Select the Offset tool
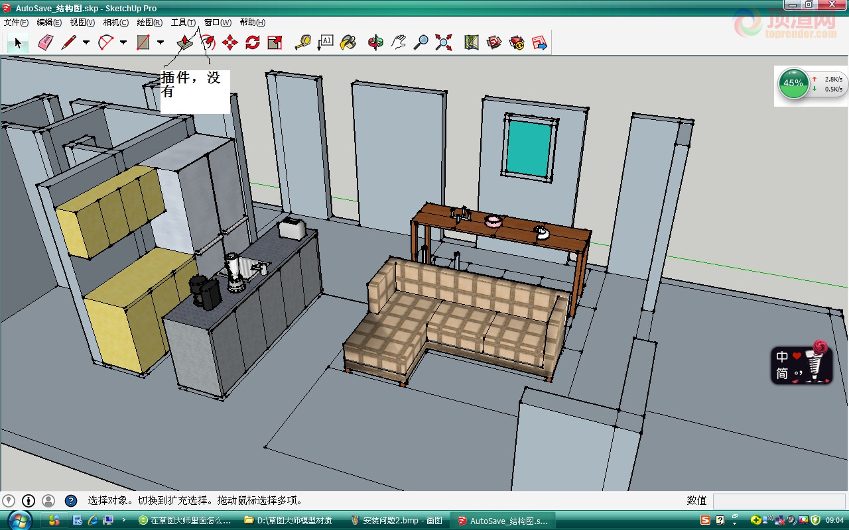Image resolution: width=849 pixels, height=530 pixels. (x=208, y=43)
